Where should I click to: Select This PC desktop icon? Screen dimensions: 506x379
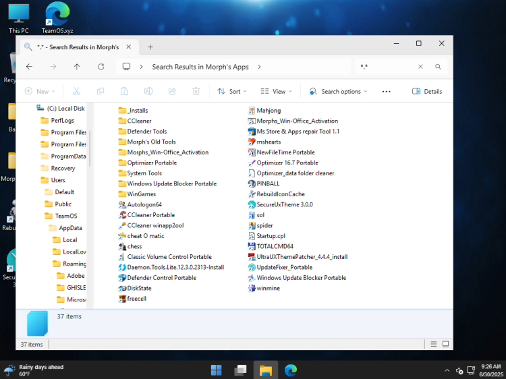(19, 18)
